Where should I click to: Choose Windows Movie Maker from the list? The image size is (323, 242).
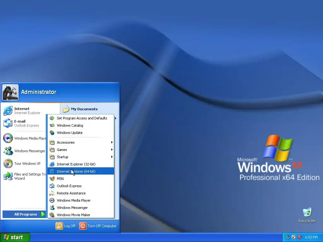(81, 215)
